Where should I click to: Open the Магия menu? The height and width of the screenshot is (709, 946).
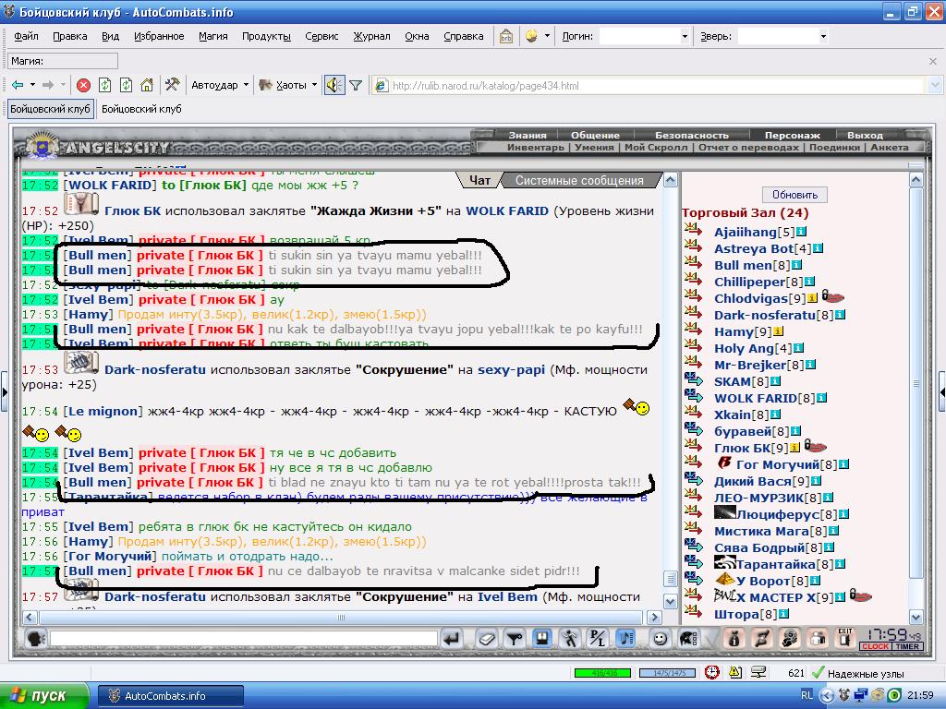213,36
